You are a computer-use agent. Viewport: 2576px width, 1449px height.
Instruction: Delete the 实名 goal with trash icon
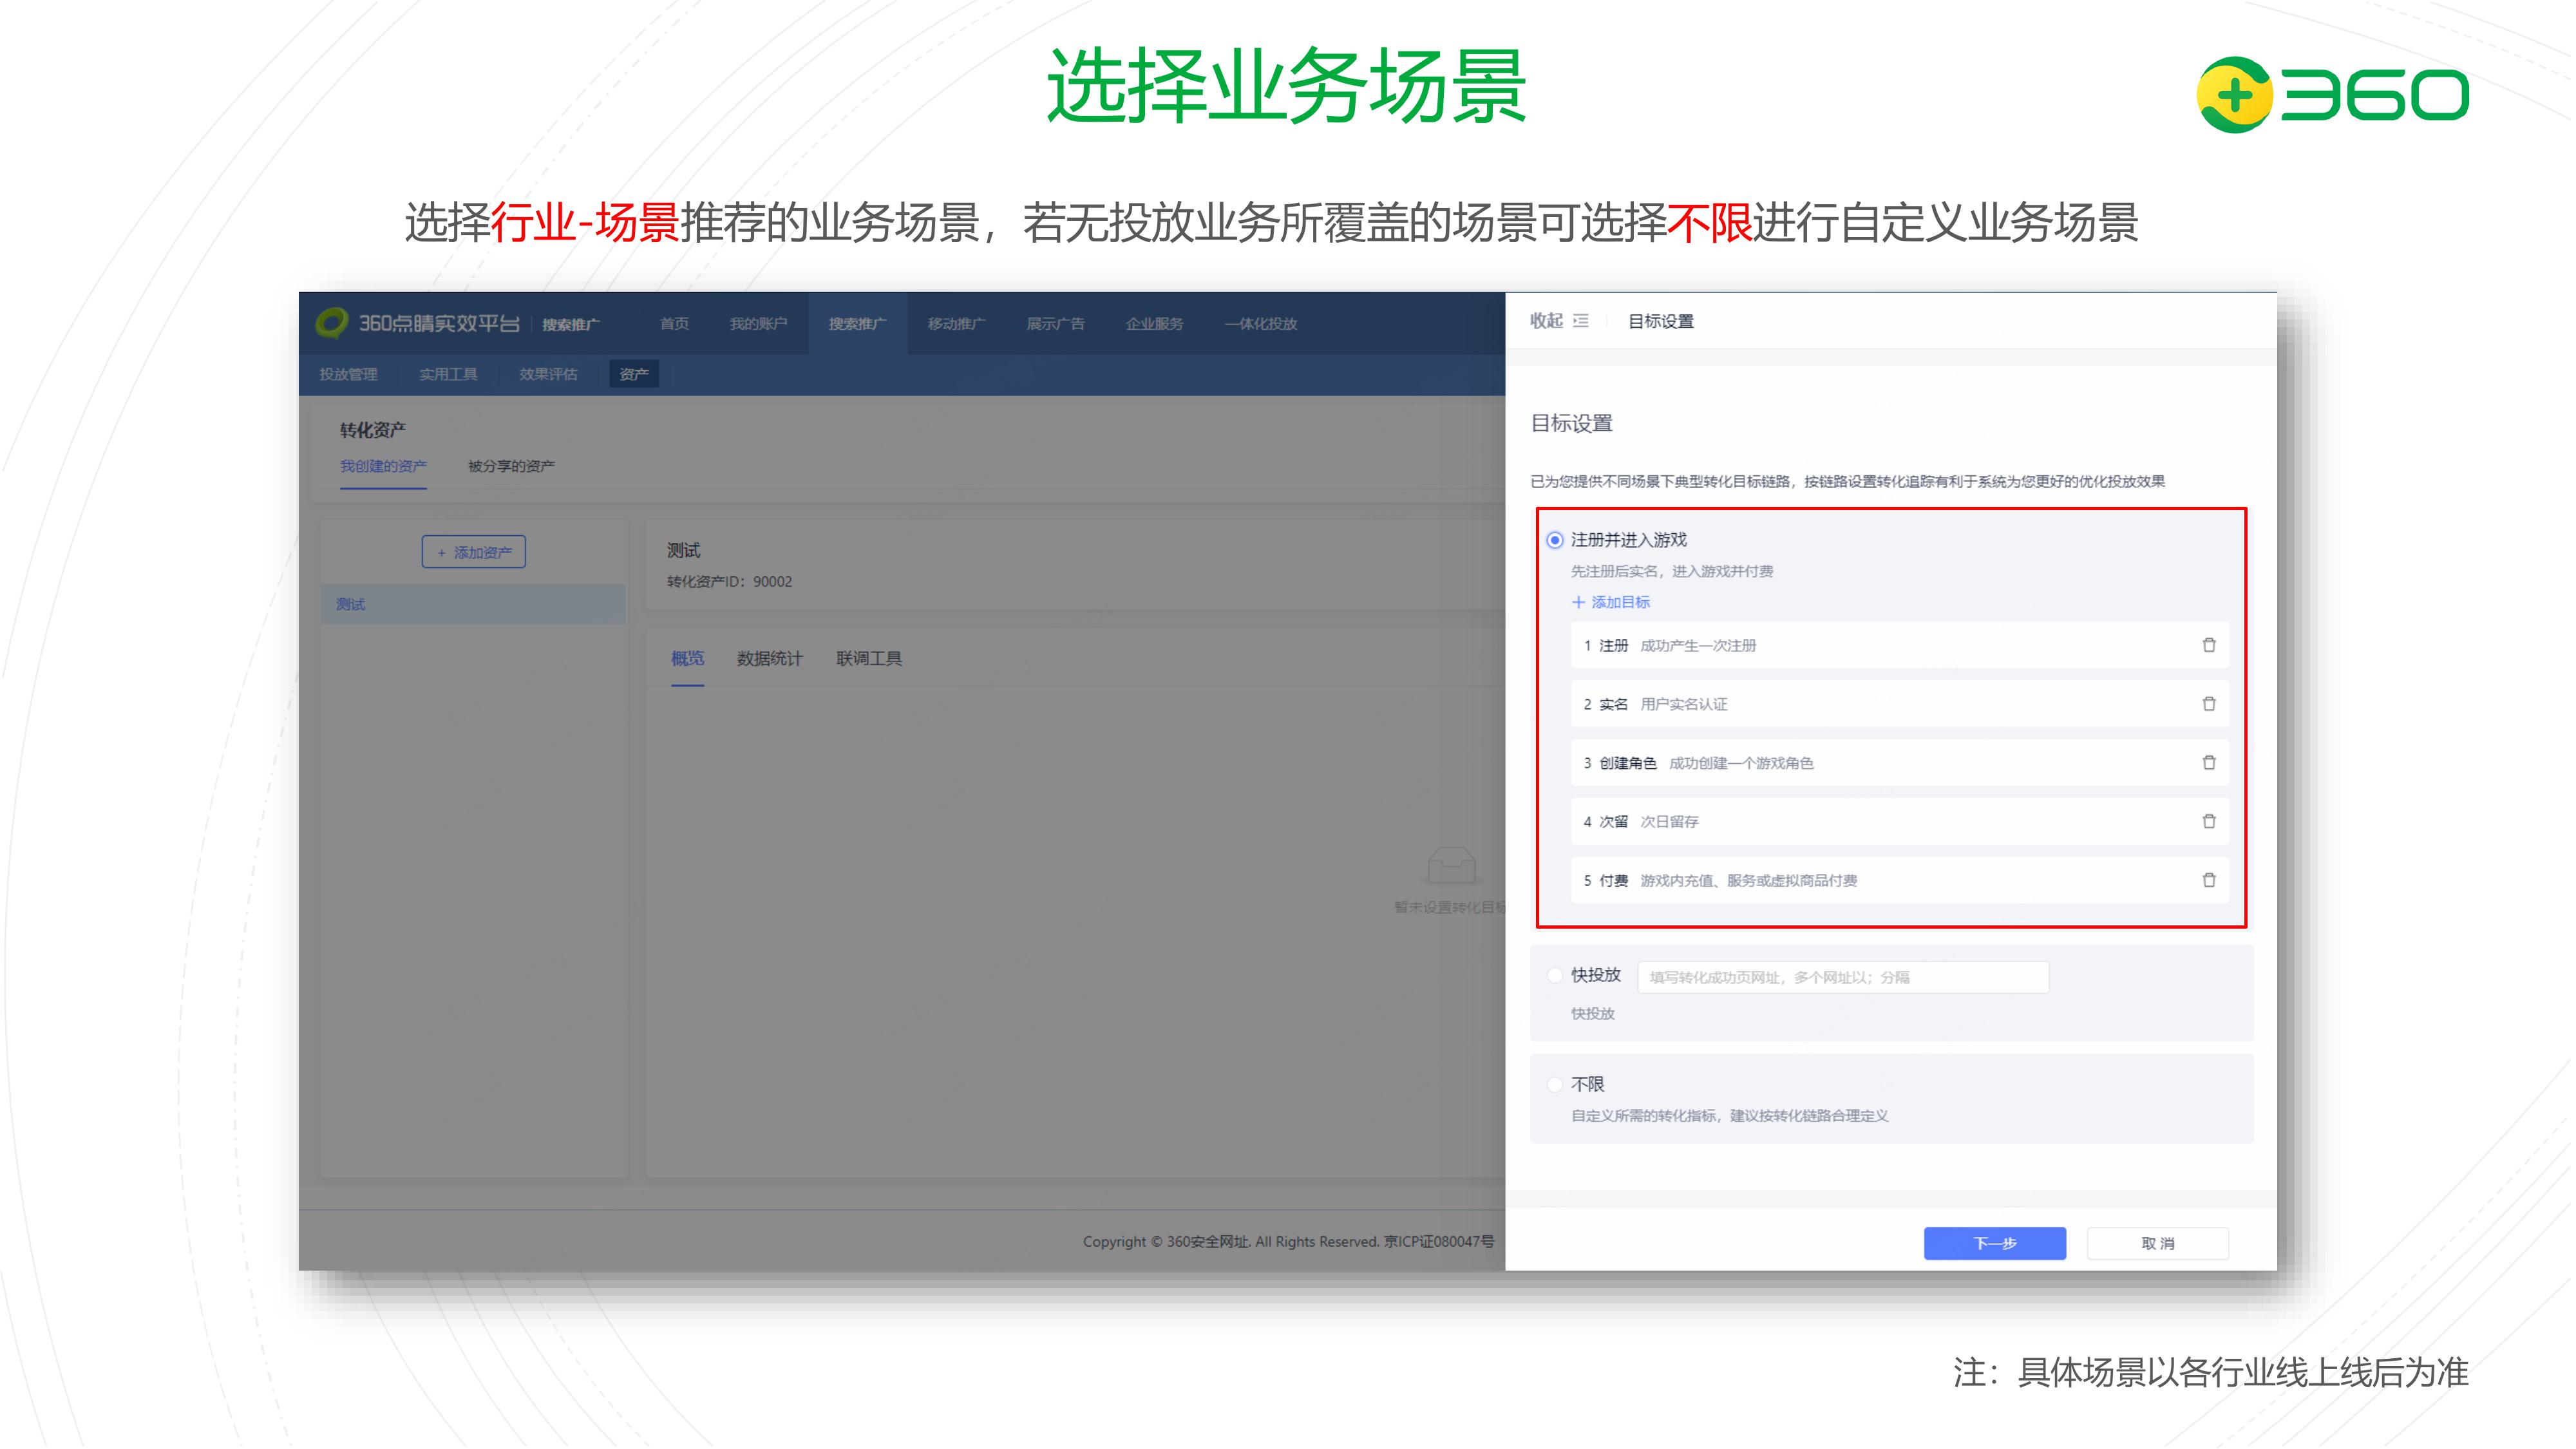tap(2208, 704)
